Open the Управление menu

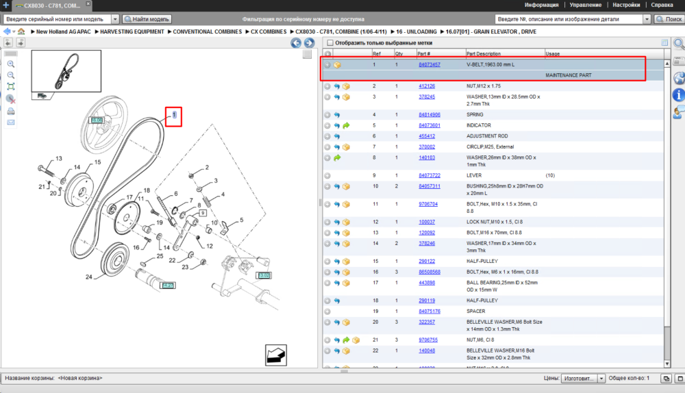[586, 5]
